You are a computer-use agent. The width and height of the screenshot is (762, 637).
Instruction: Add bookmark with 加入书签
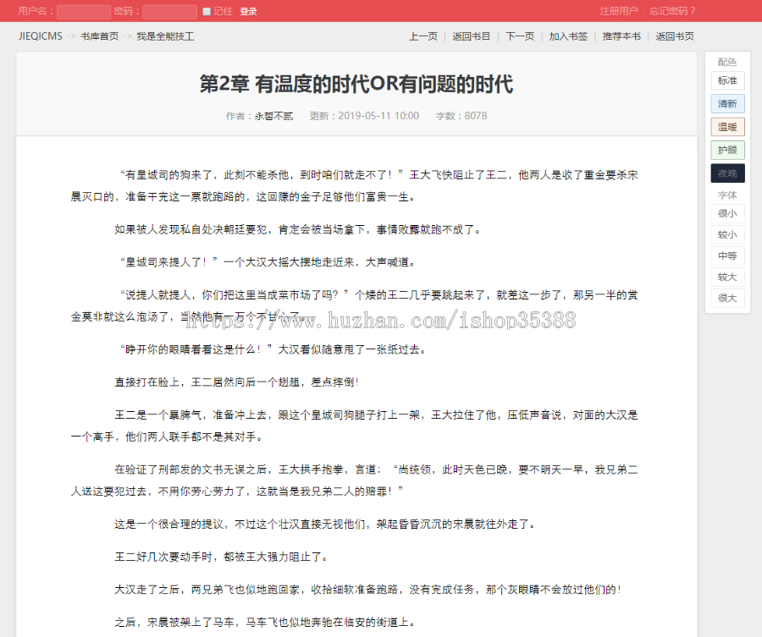click(567, 36)
